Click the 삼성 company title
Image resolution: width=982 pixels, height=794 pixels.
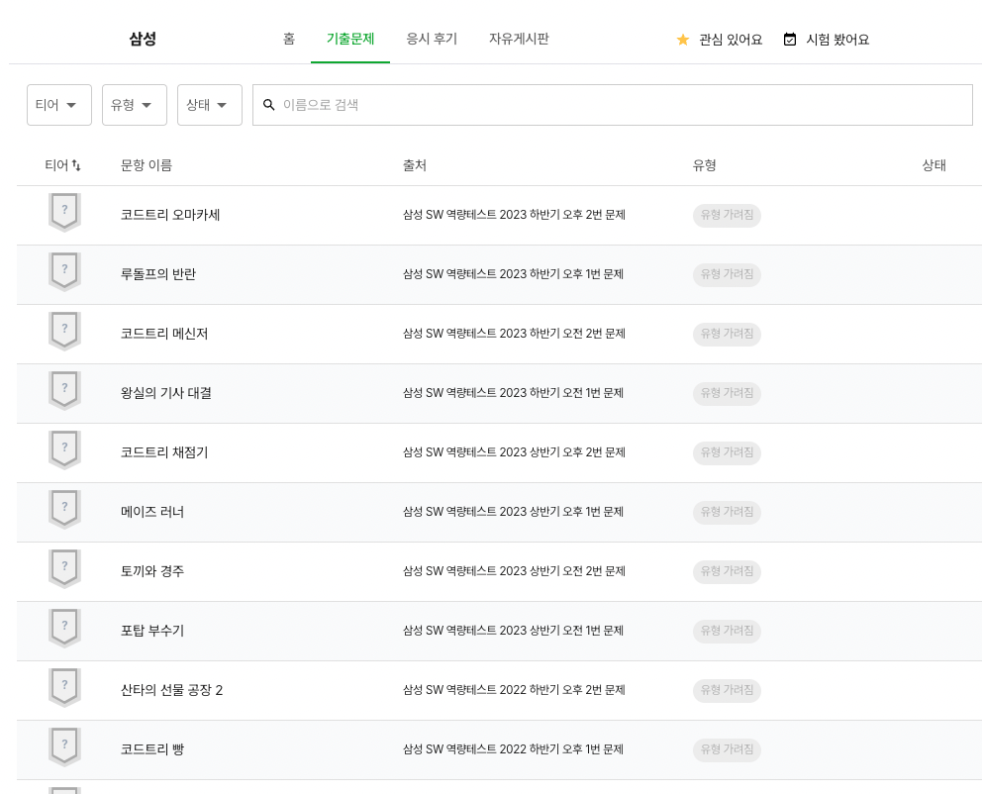[143, 39]
